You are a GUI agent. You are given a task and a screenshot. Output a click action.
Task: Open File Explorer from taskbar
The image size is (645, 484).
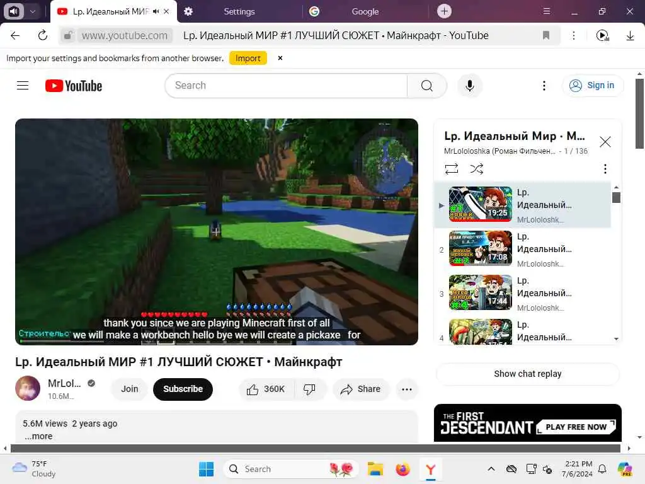(x=375, y=469)
